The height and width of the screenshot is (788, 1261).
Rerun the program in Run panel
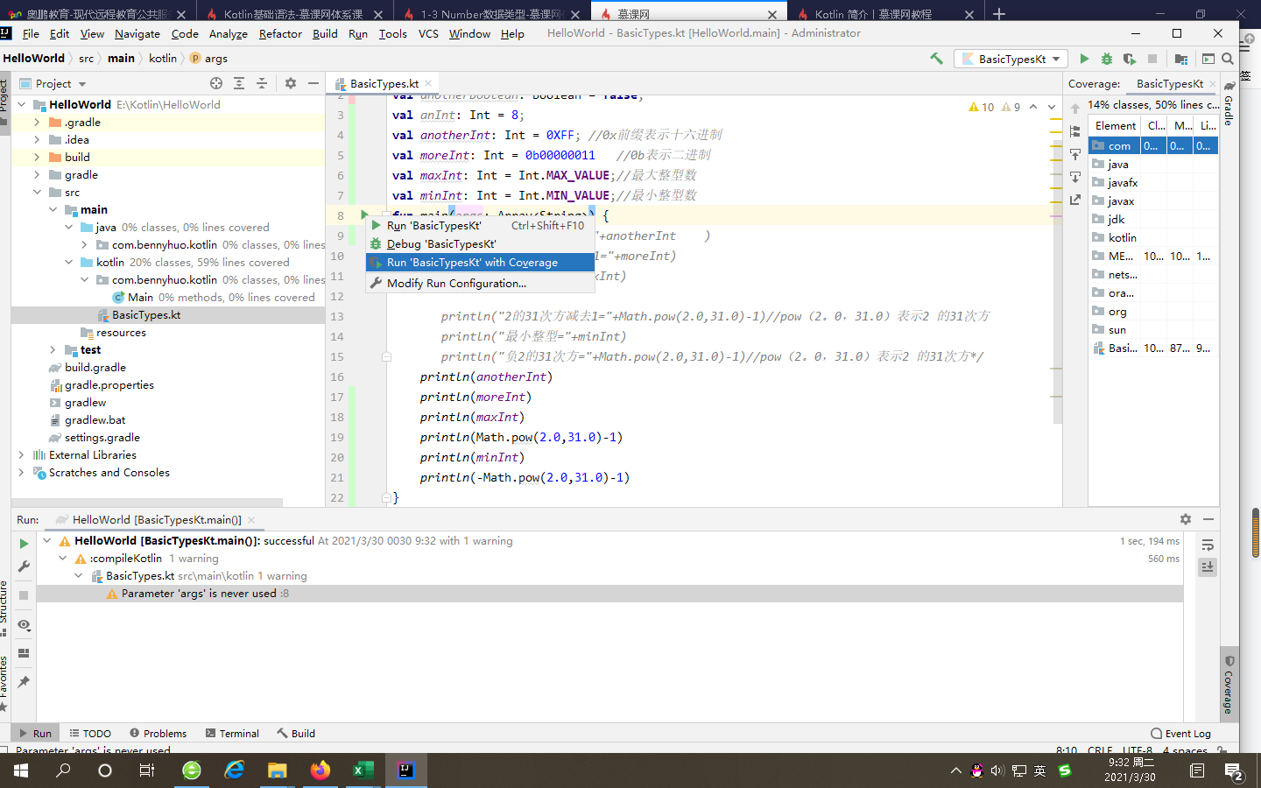click(24, 544)
